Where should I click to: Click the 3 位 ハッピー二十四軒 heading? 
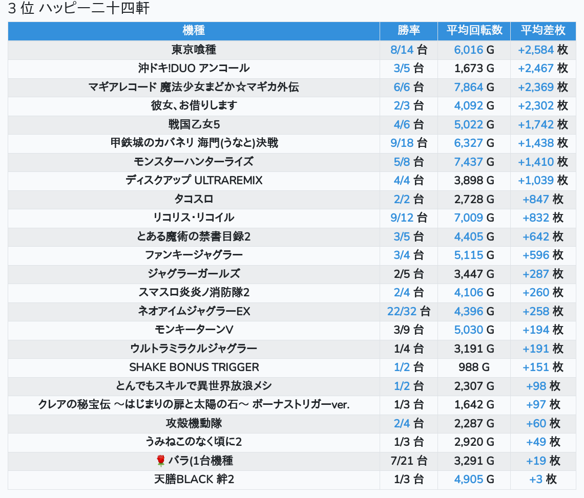[x=78, y=8]
